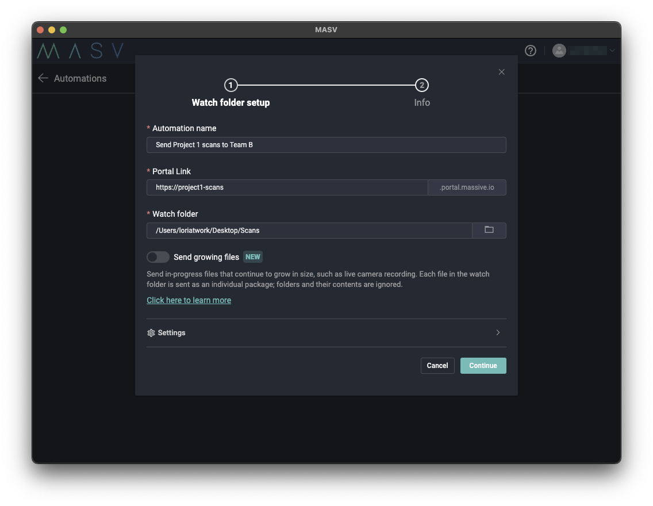This screenshot has width=653, height=506.
Task: Switch to the Info step
Action: tap(422, 102)
